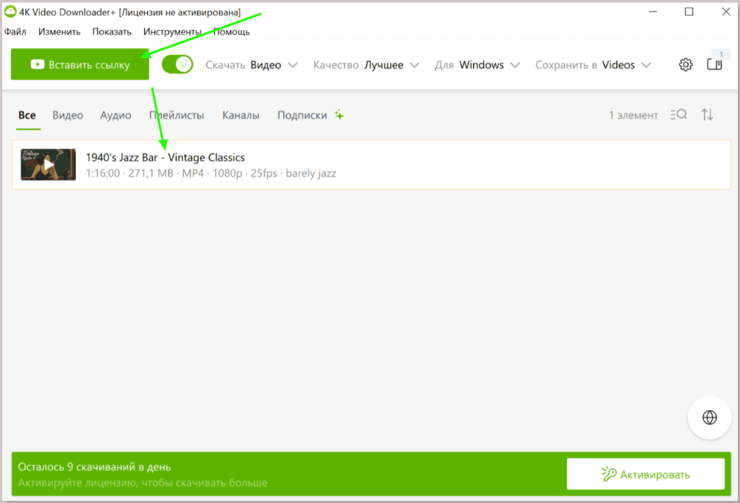Switch to the Плейлисты tab
Screen dimensions: 740x503
pos(177,115)
